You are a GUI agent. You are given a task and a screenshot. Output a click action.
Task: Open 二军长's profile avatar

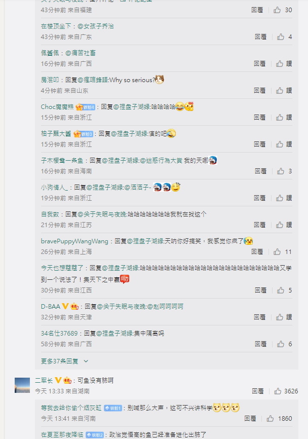point(22,385)
